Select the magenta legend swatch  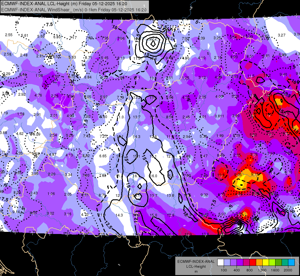point(246,263)
